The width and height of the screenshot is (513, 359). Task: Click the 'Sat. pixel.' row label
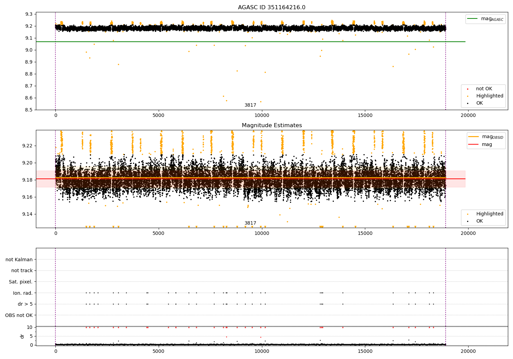pos(21,282)
